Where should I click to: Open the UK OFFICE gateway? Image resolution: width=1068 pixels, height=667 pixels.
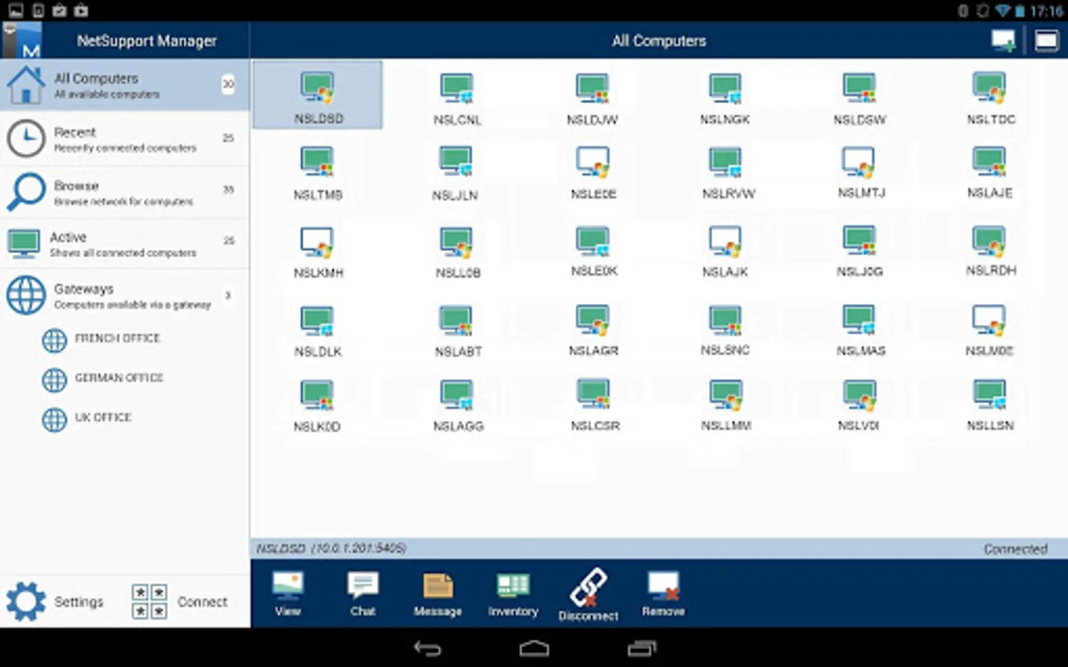pyautogui.click(x=102, y=418)
